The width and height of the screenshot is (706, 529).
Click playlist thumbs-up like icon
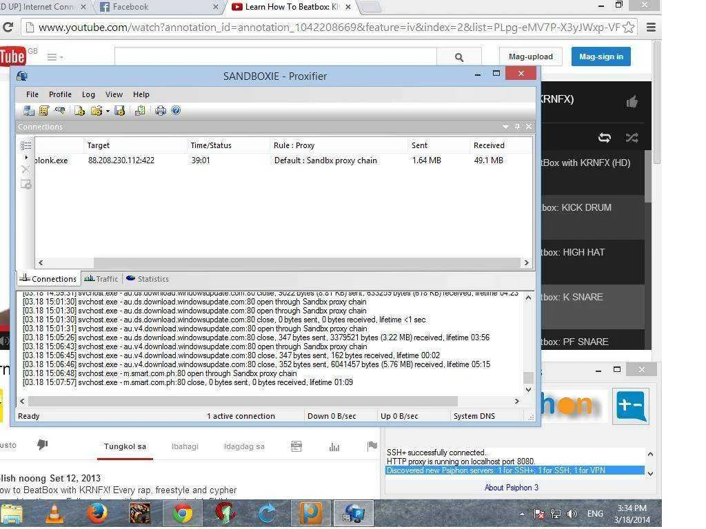tap(632, 102)
